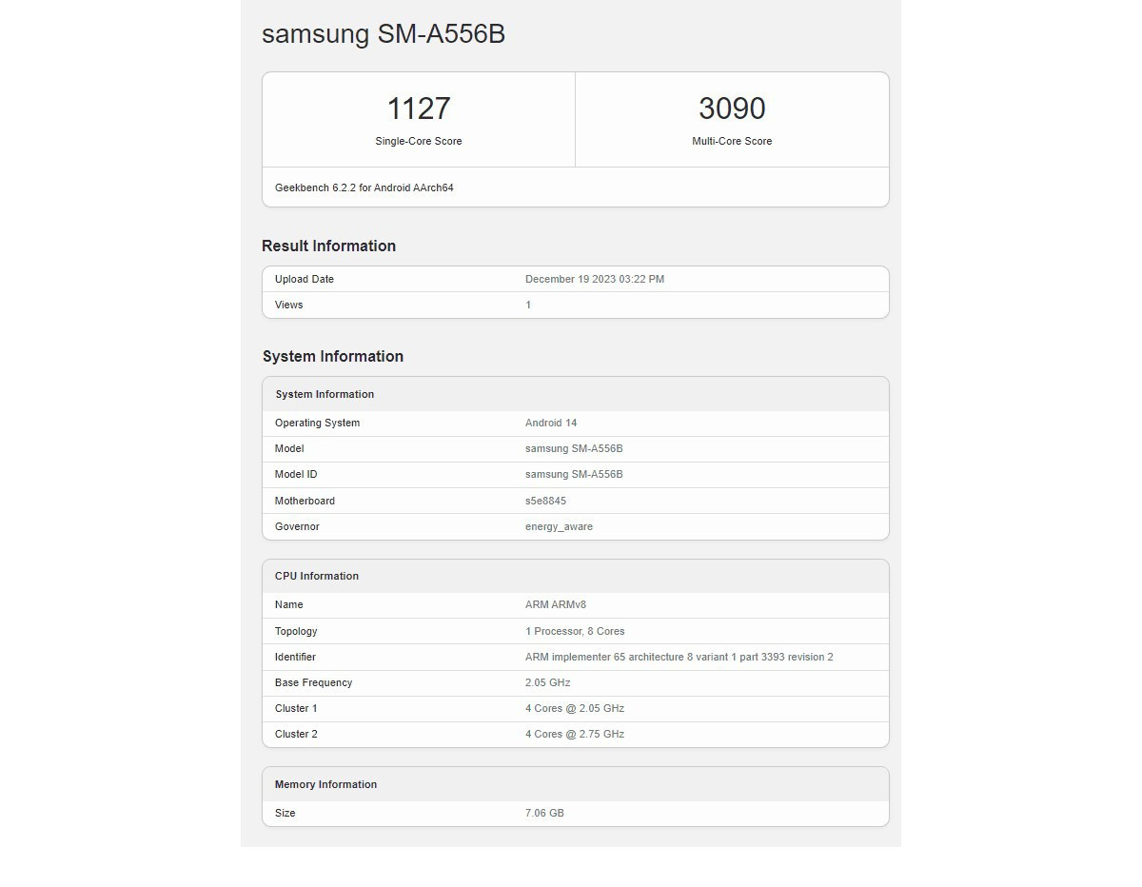Select the 1127 single-core score value
This screenshot has width=1142, height=887.
[418, 108]
